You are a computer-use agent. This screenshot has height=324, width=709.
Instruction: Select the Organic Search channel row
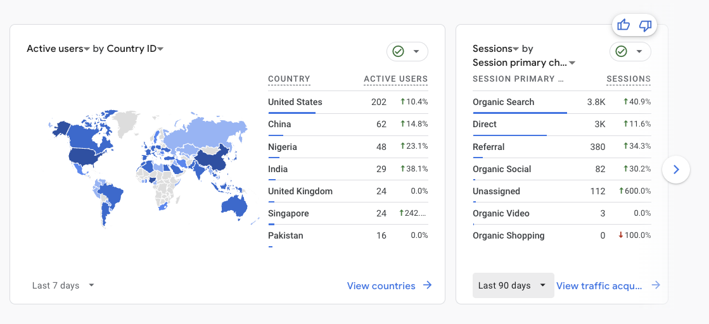point(561,102)
